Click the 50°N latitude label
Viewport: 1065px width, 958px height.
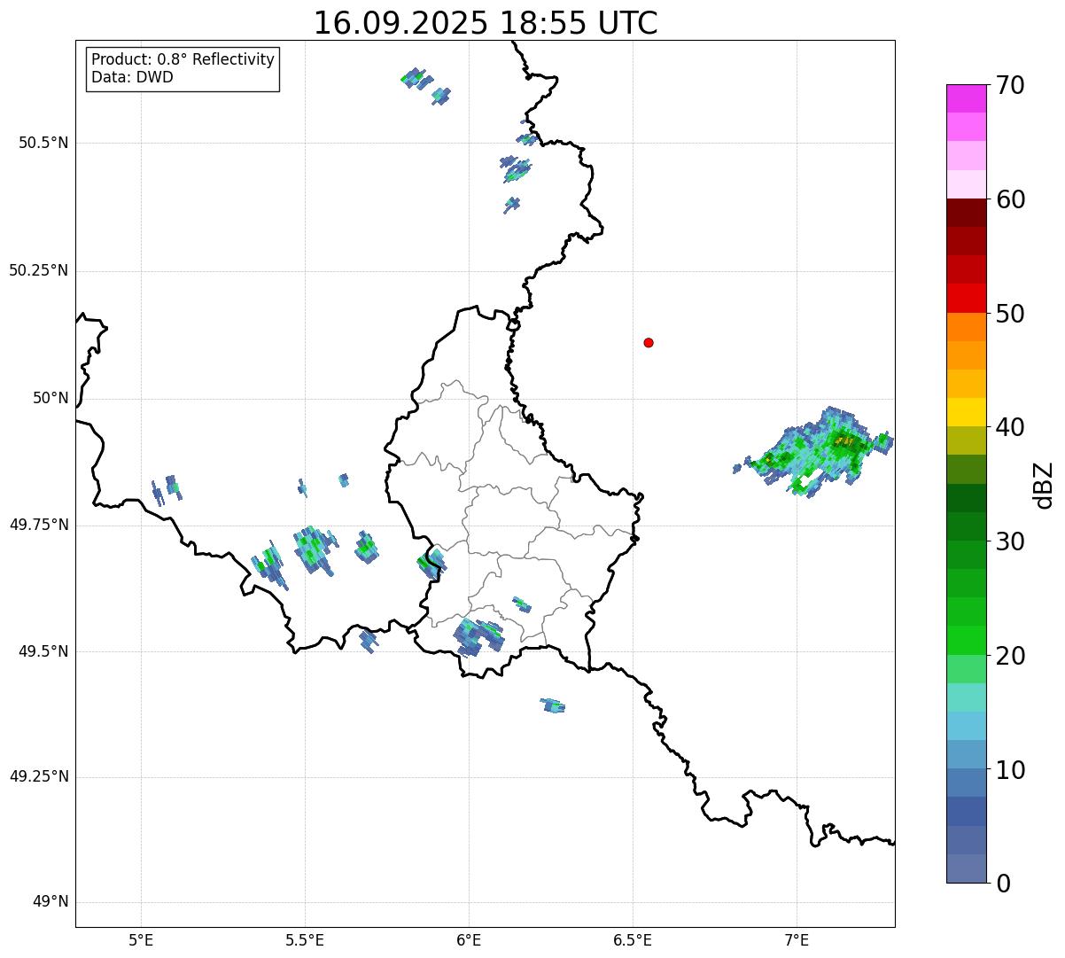[x=51, y=398]
